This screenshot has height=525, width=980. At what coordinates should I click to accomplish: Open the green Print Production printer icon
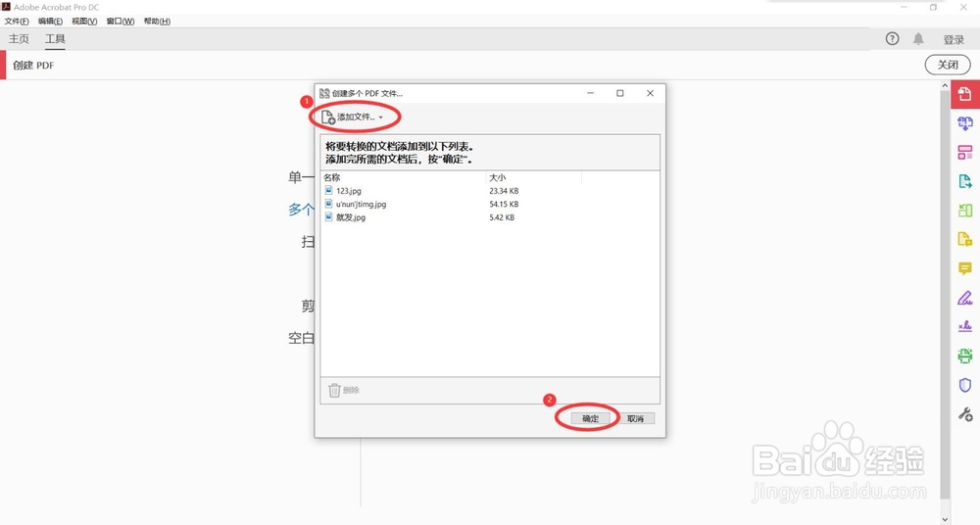pos(965,356)
